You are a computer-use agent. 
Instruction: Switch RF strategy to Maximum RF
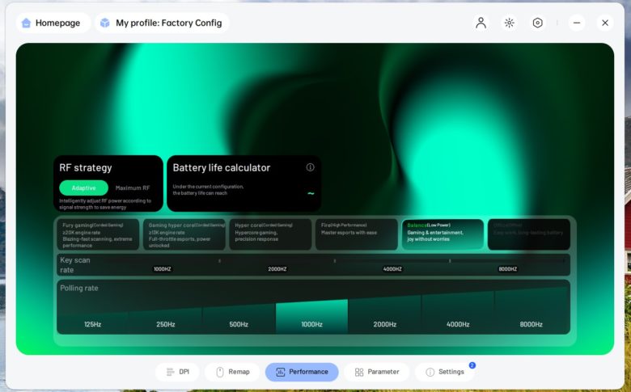(133, 188)
